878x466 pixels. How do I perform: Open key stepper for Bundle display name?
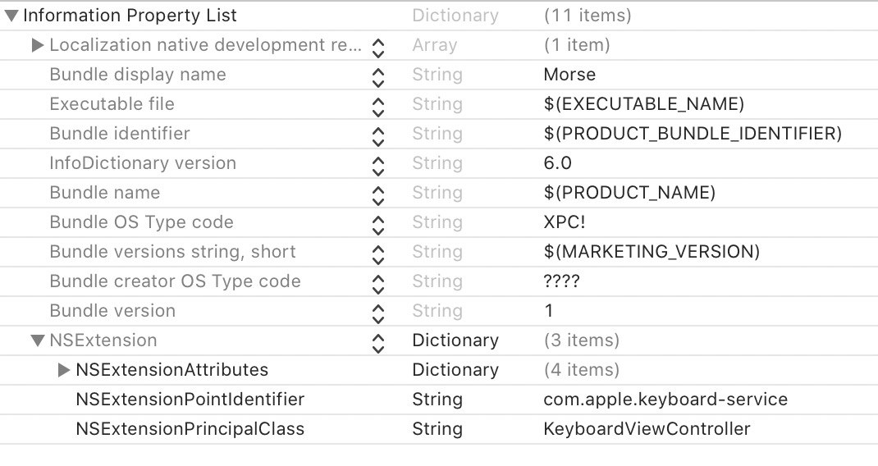coord(378,78)
